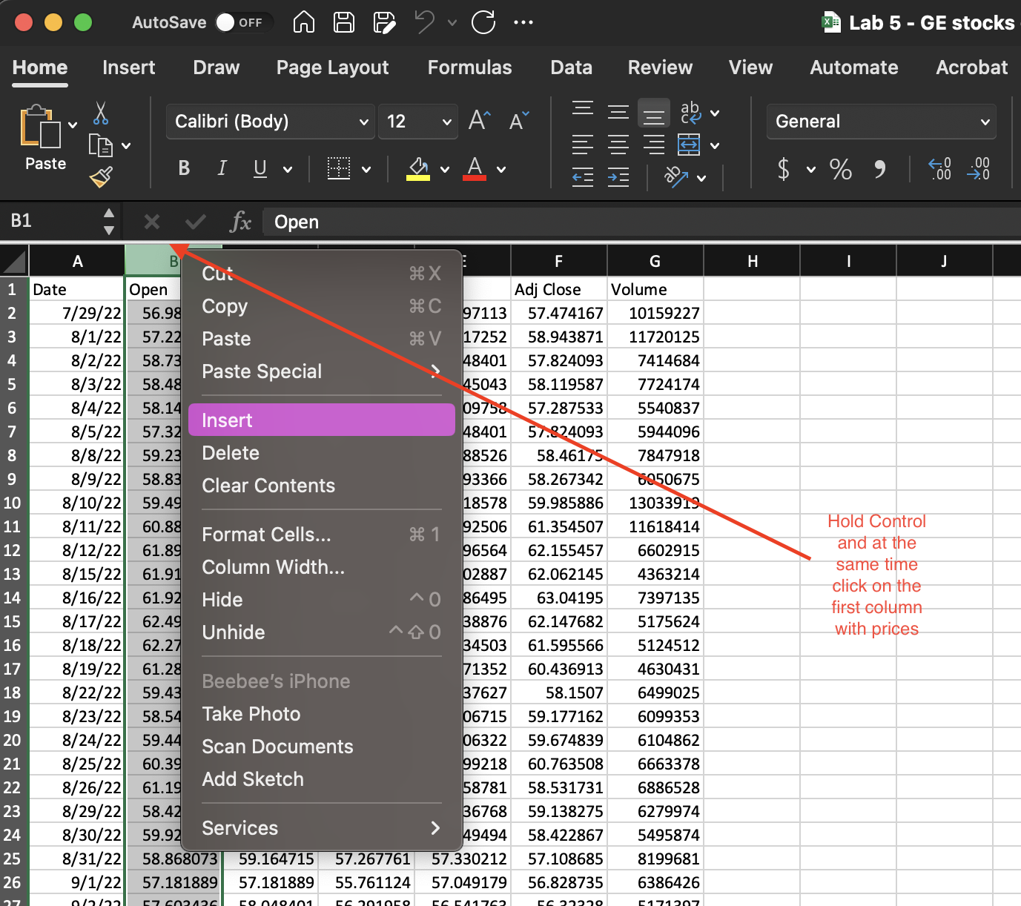The width and height of the screenshot is (1021, 906).
Task: Toggle Bold formatting
Action: click(184, 169)
